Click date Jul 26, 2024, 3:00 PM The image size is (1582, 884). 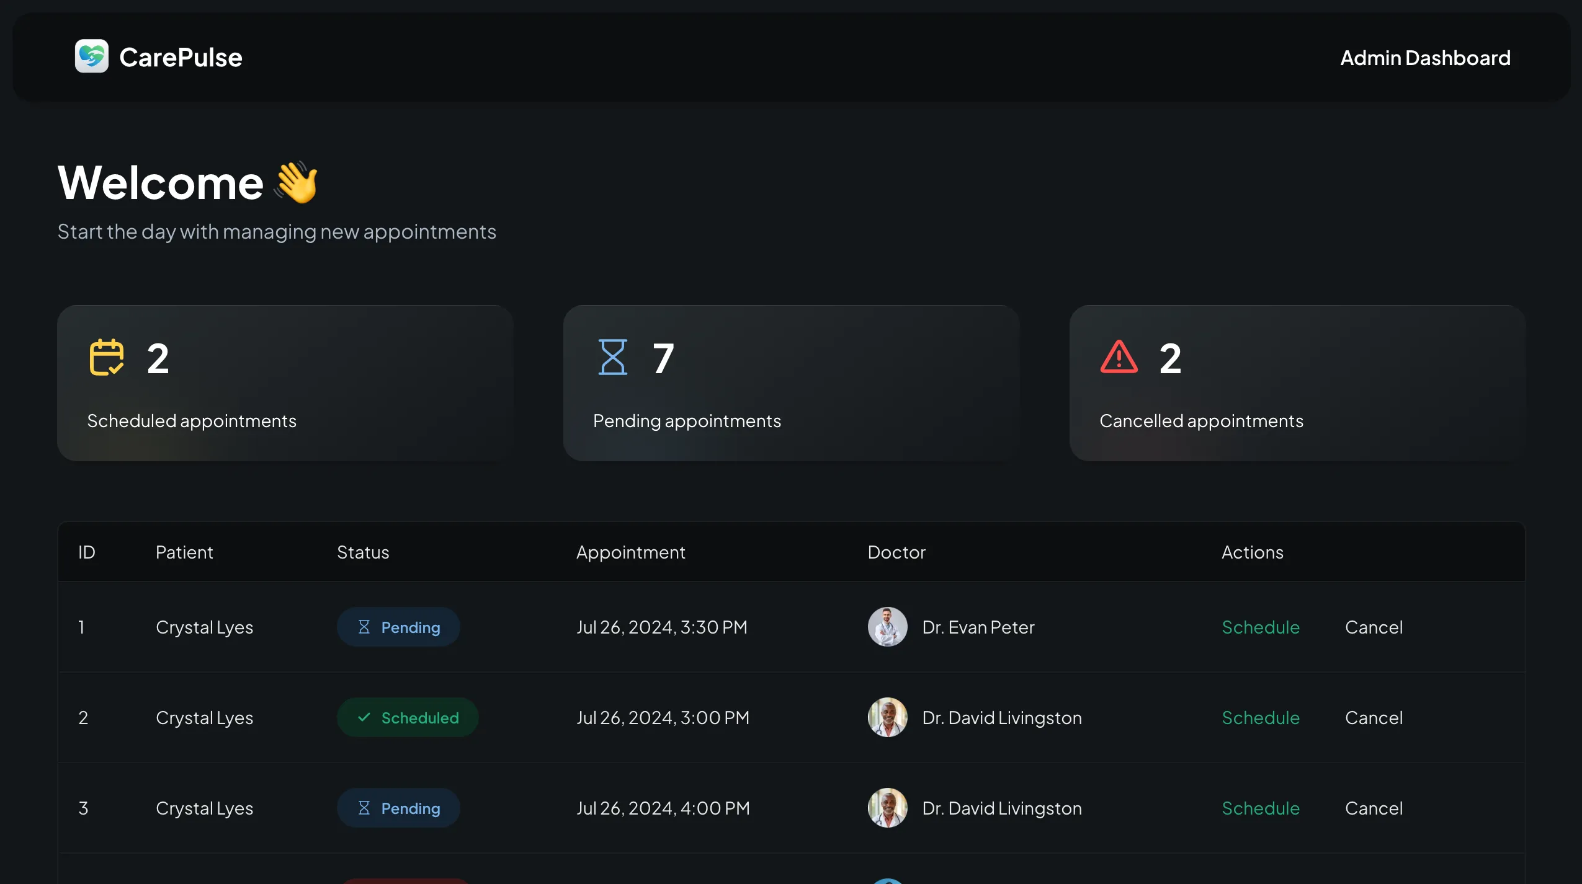tap(663, 718)
